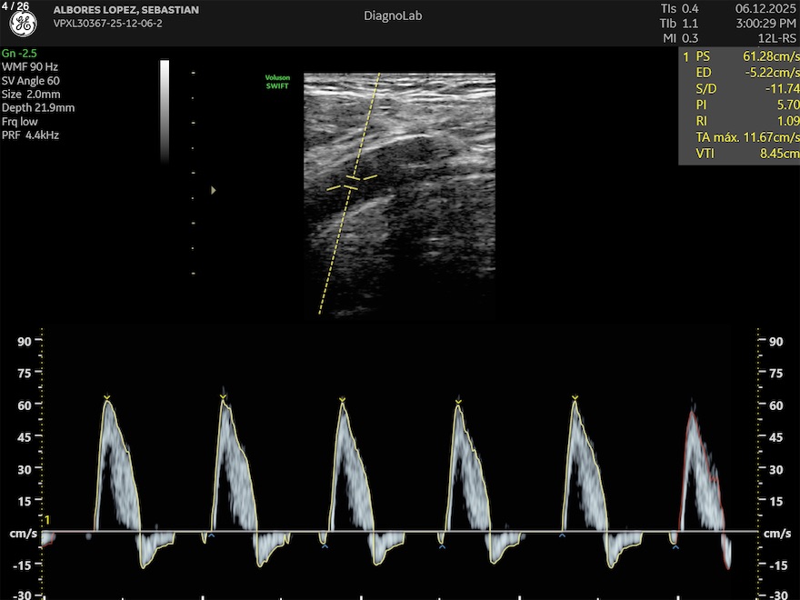
Task: Click the Voluson SWIFT logo
Action: point(277,81)
